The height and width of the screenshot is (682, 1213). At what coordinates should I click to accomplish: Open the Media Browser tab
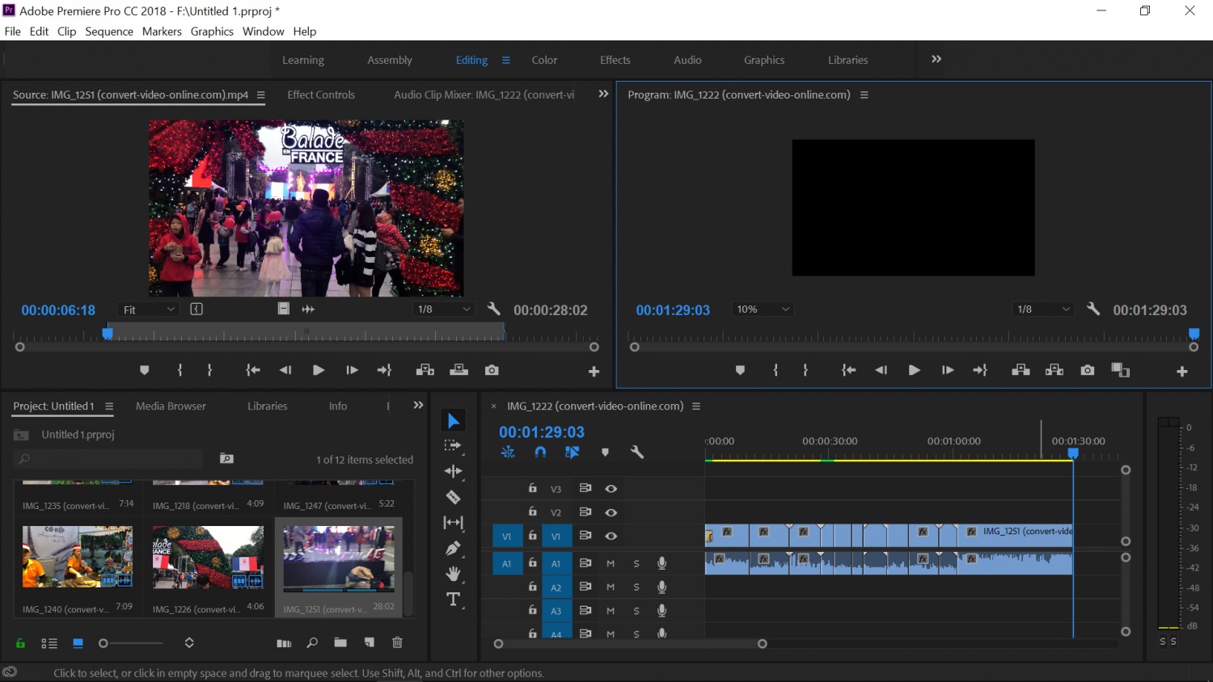(x=171, y=406)
